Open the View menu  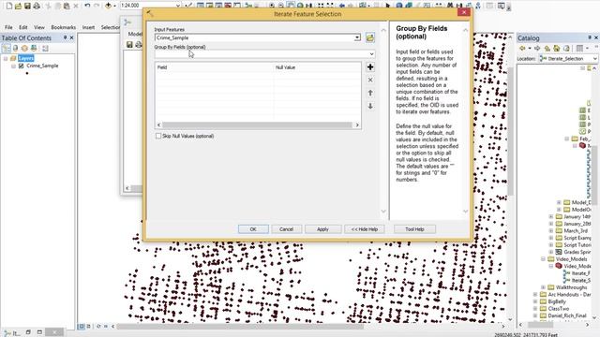pyautogui.click(x=39, y=27)
